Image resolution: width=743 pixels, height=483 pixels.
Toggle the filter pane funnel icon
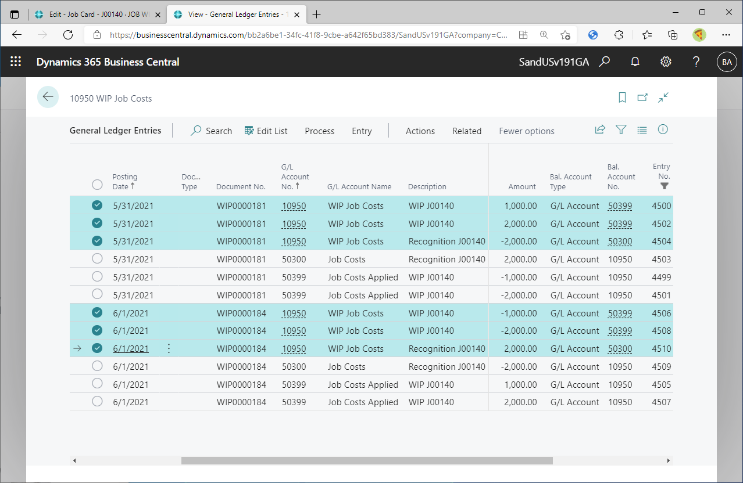click(x=621, y=130)
